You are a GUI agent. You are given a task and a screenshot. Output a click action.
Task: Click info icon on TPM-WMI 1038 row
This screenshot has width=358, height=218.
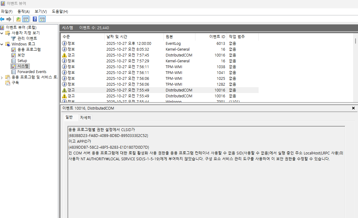click(x=64, y=67)
